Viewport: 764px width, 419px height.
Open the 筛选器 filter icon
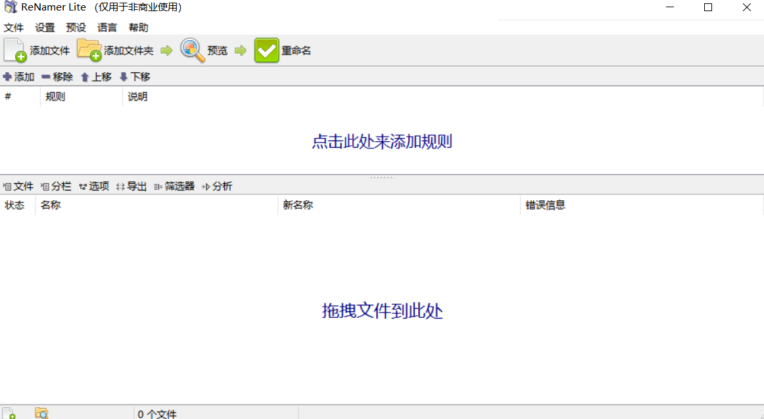click(x=159, y=186)
